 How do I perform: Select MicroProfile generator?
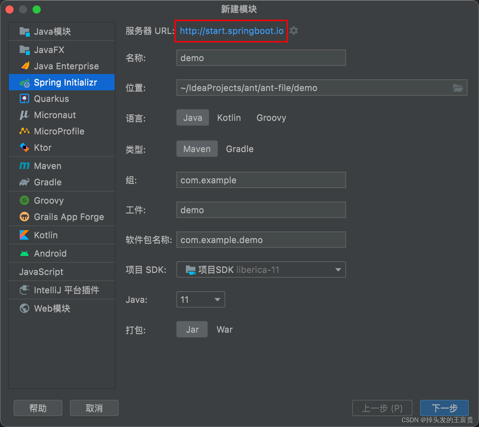62,131
